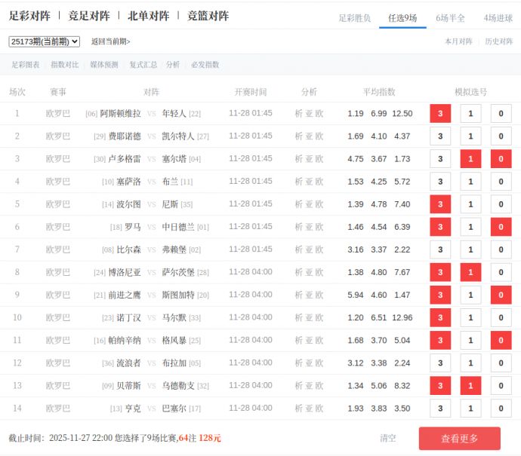Select the 0 pick for 亨克 vs 巴塞尔
The image size is (521, 456).
(x=501, y=409)
